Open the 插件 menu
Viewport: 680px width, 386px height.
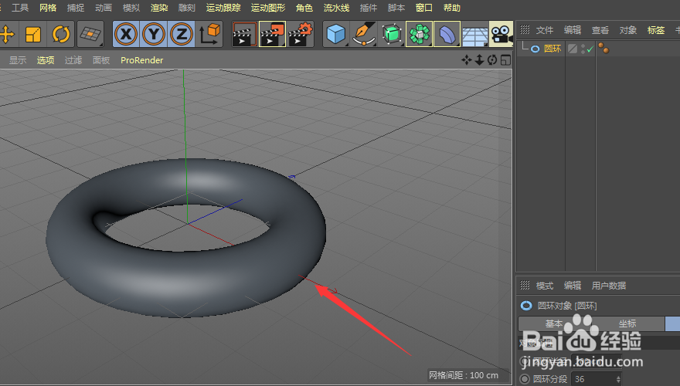point(369,8)
